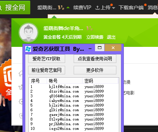Screen dimensions: 158x132
Task: Click the user avatar picture
Action: [28, 33]
